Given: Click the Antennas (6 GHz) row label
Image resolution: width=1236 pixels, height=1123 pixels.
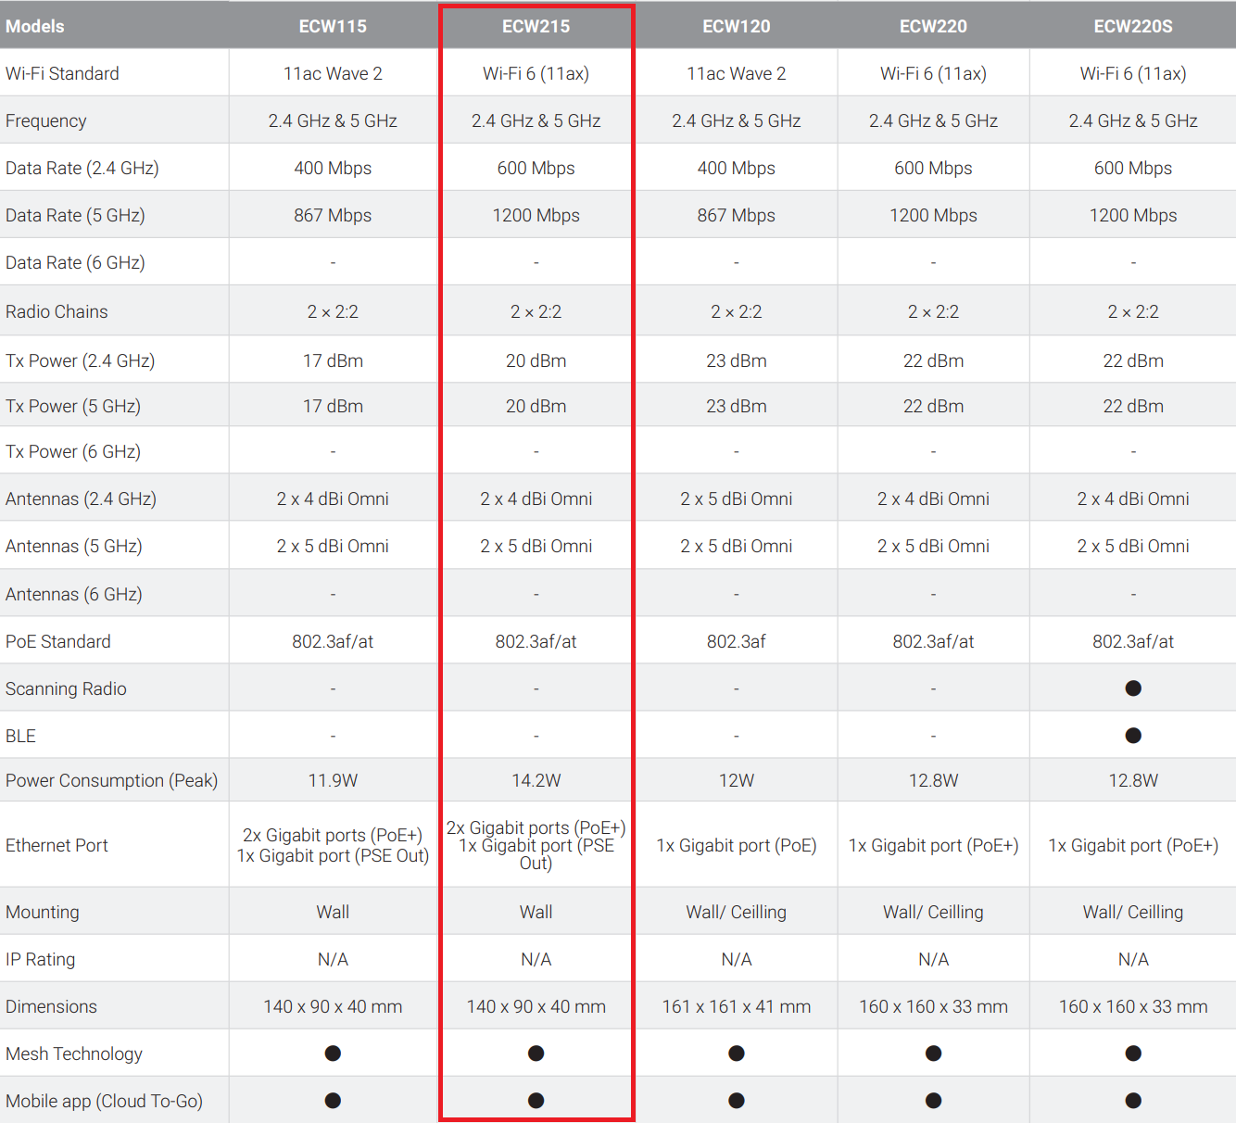Looking at the screenshot, I should (74, 594).
